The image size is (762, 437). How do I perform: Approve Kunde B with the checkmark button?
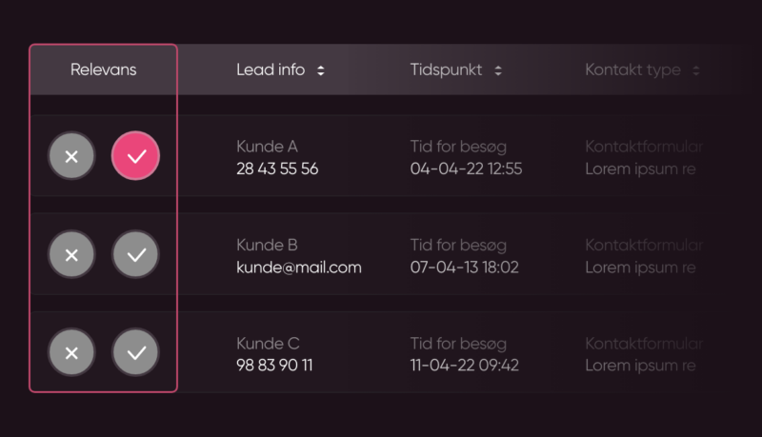(135, 254)
